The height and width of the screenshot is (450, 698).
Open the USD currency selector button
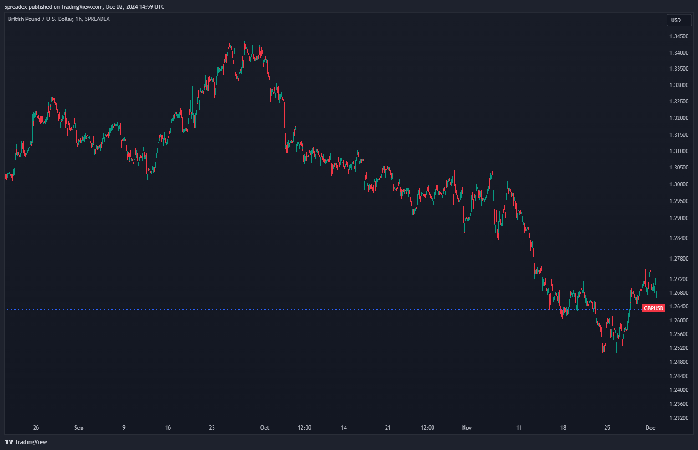(679, 20)
